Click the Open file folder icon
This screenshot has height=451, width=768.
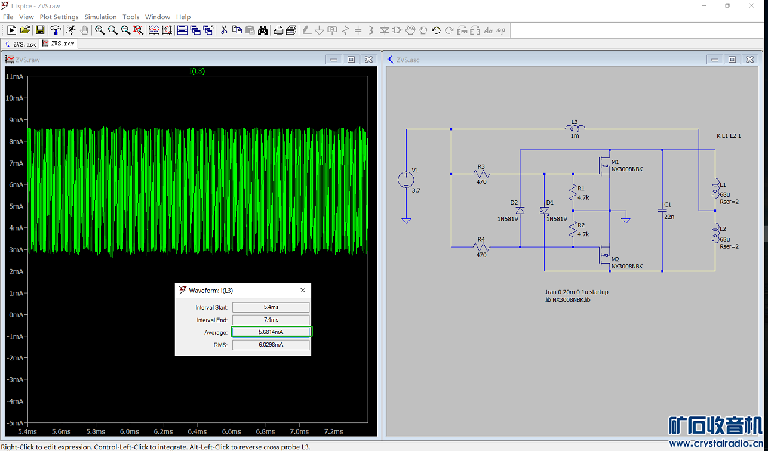click(25, 30)
